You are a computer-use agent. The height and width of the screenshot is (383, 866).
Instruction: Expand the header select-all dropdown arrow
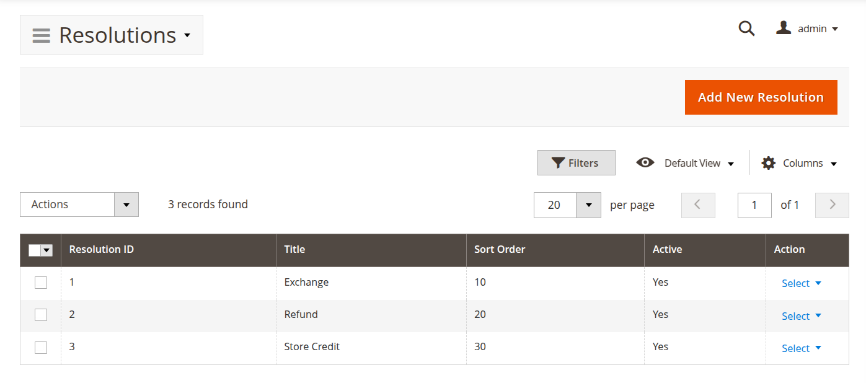(x=47, y=250)
